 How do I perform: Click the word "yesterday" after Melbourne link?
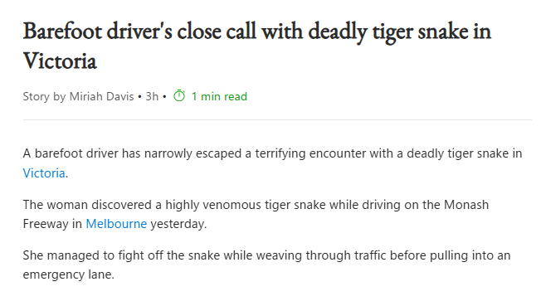(177, 224)
